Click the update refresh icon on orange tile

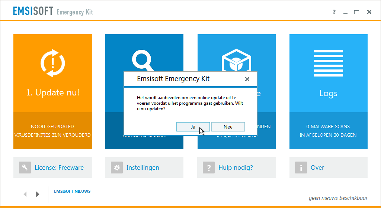click(53, 63)
